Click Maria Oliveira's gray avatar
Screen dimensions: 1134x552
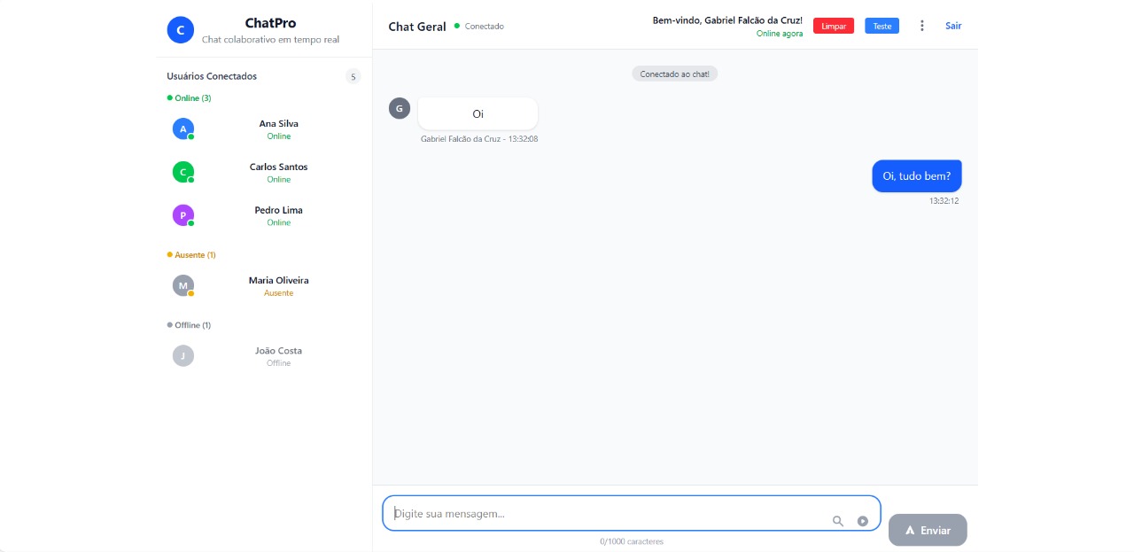tap(183, 285)
